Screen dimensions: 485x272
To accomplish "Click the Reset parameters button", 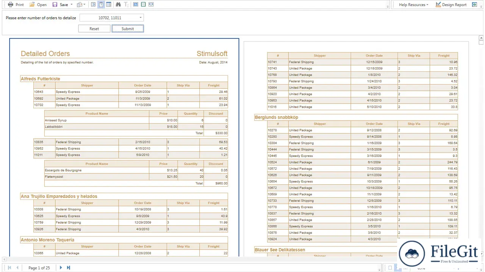I will pyautogui.click(x=94, y=29).
